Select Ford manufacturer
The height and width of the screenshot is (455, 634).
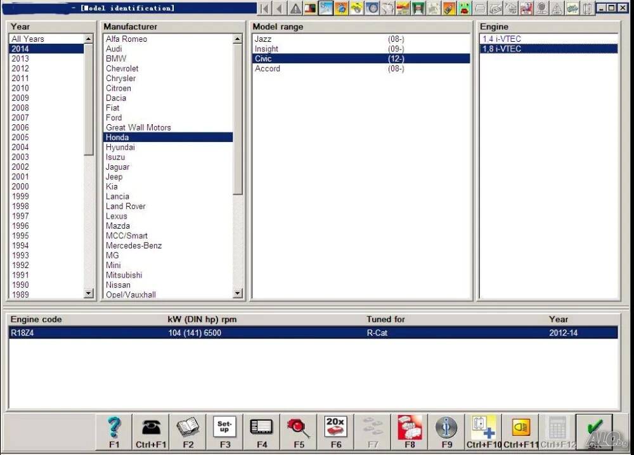pos(168,118)
